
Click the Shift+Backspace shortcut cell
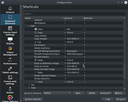pos(75,54)
